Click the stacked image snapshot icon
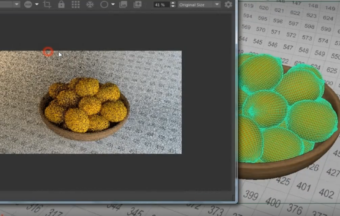 tap(123, 4)
